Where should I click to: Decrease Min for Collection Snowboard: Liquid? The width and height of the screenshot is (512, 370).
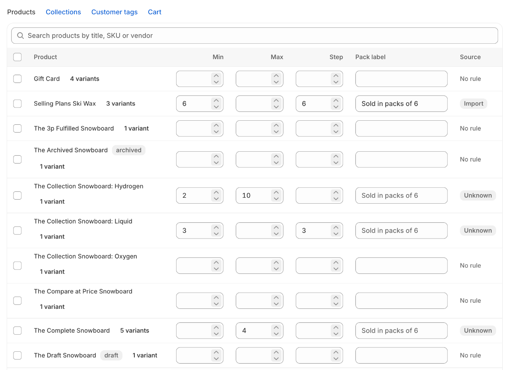tap(216, 233)
